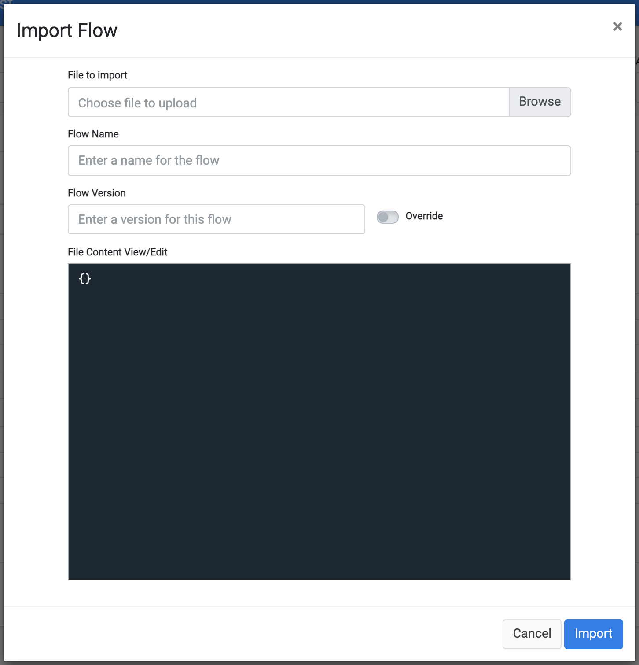Click the Import Flow dialog title
Viewport: 639px width, 665px height.
pos(67,31)
